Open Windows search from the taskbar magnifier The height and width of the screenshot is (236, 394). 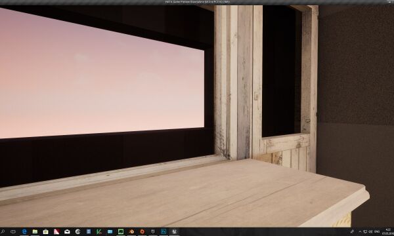[x=2, y=231]
